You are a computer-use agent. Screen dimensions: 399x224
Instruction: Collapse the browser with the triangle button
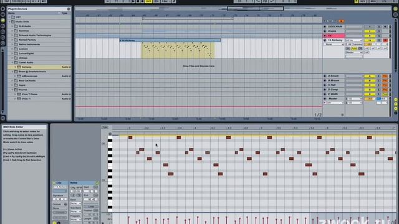2,9
